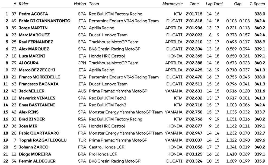Select rider Pedro ACOSTA
268x165 pixels.
click(33, 14)
